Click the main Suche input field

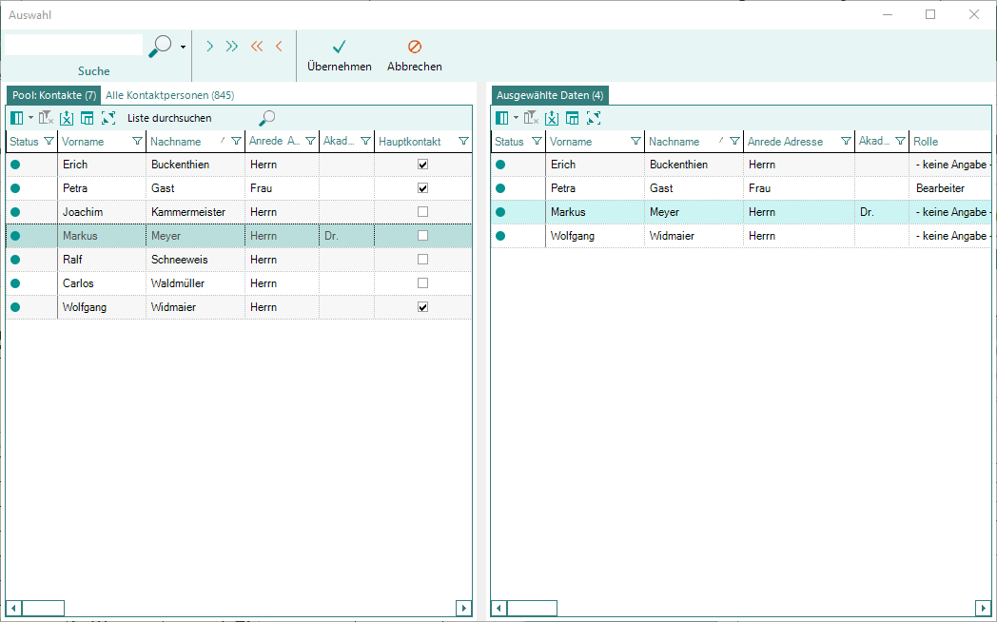(x=74, y=45)
